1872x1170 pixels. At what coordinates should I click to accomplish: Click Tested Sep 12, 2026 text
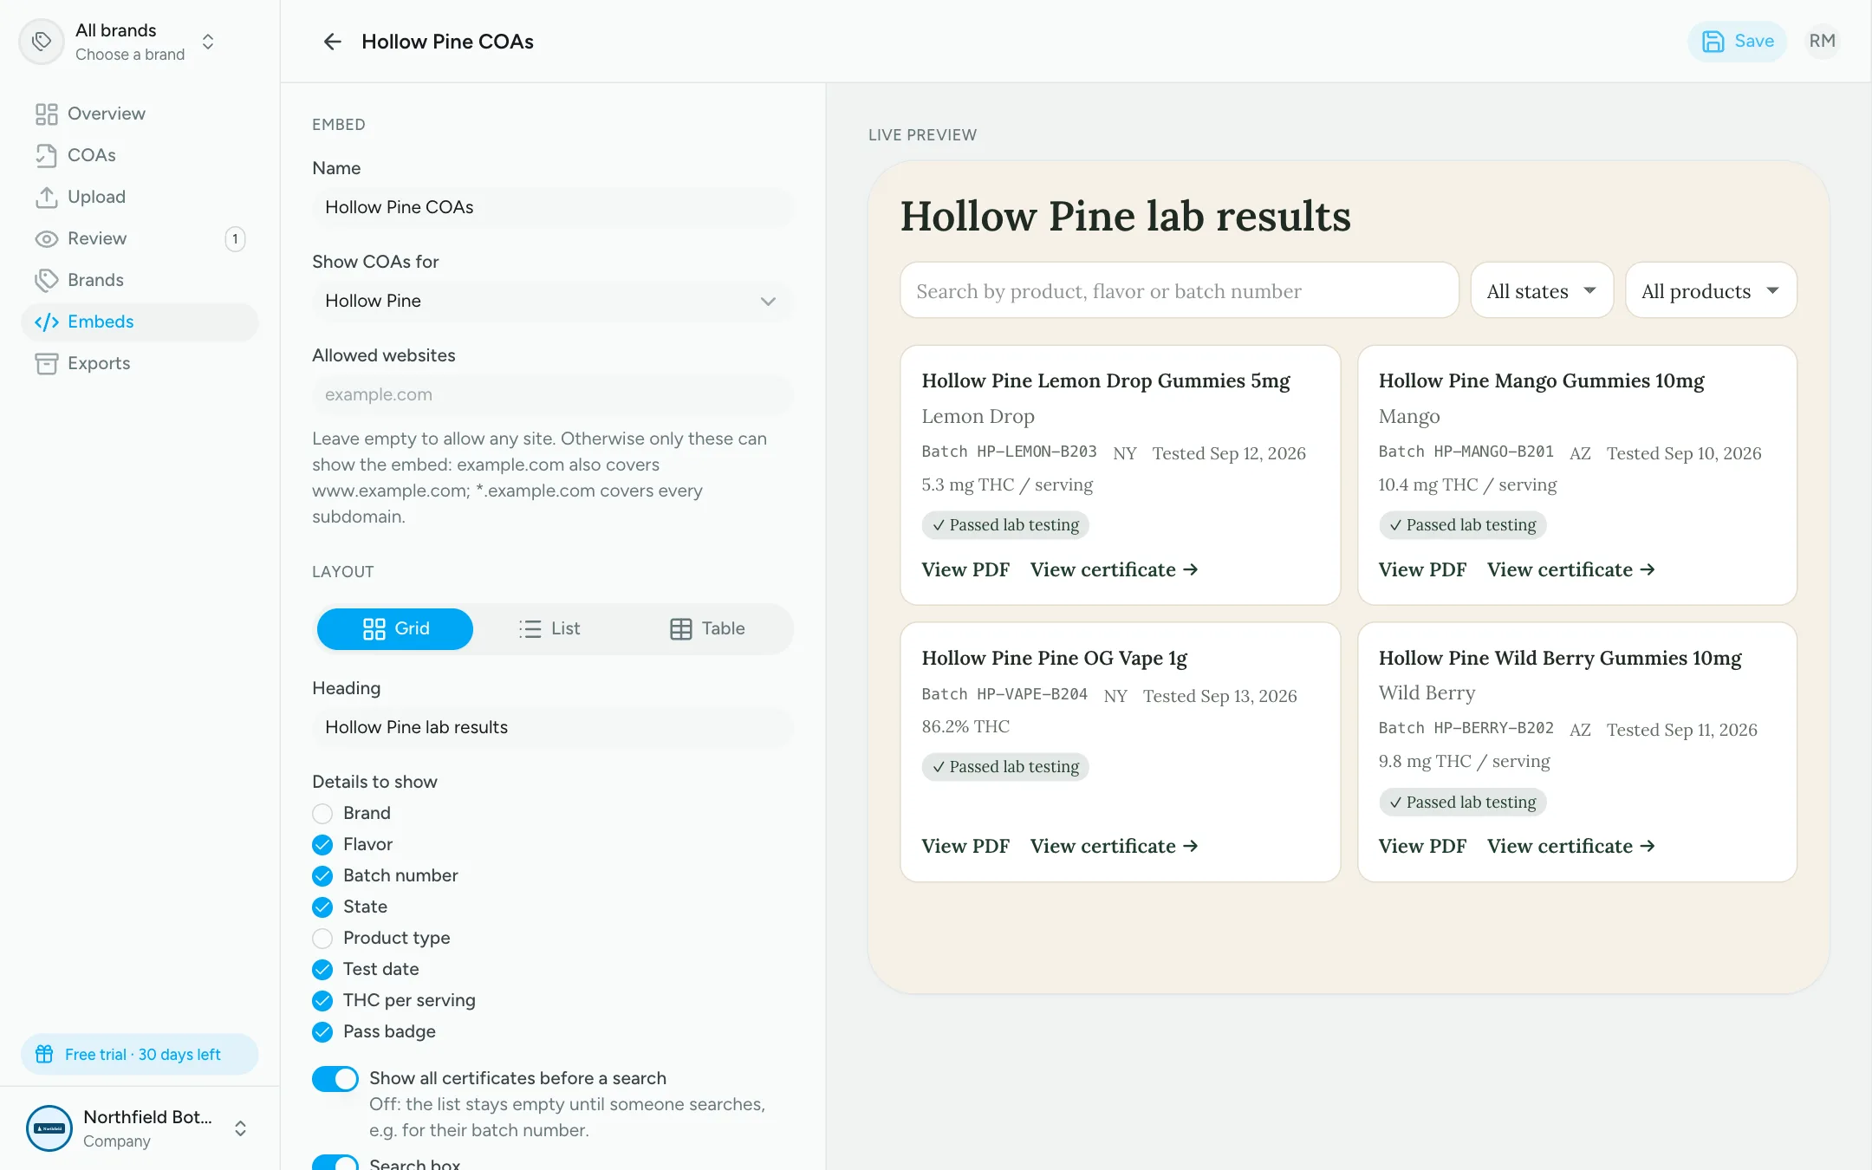[1228, 453]
